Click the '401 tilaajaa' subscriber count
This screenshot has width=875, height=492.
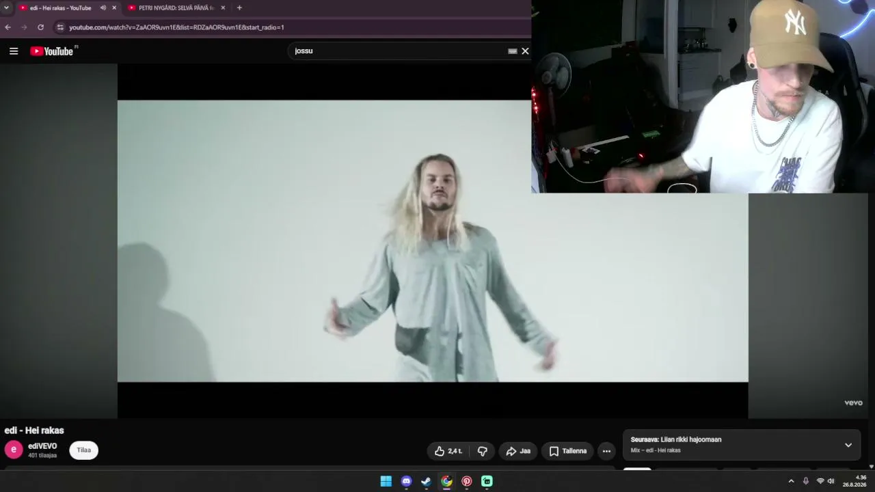[42, 455]
